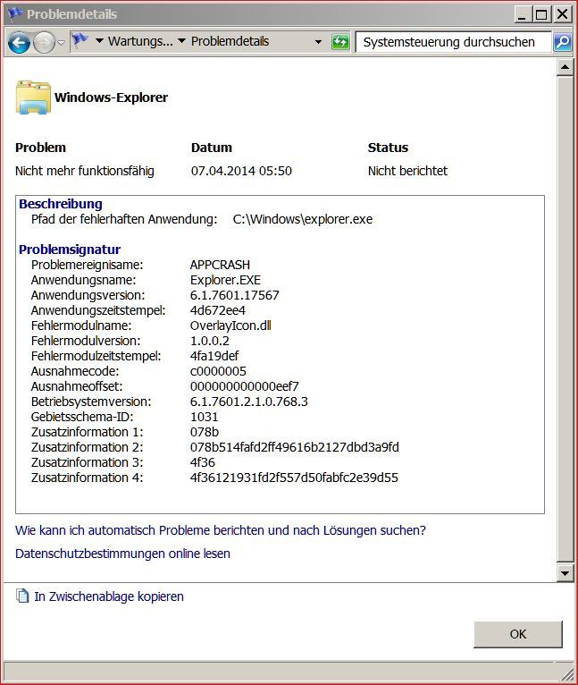Select the 6.1.7601.17567 version value
578x685 pixels.
(x=234, y=295)
